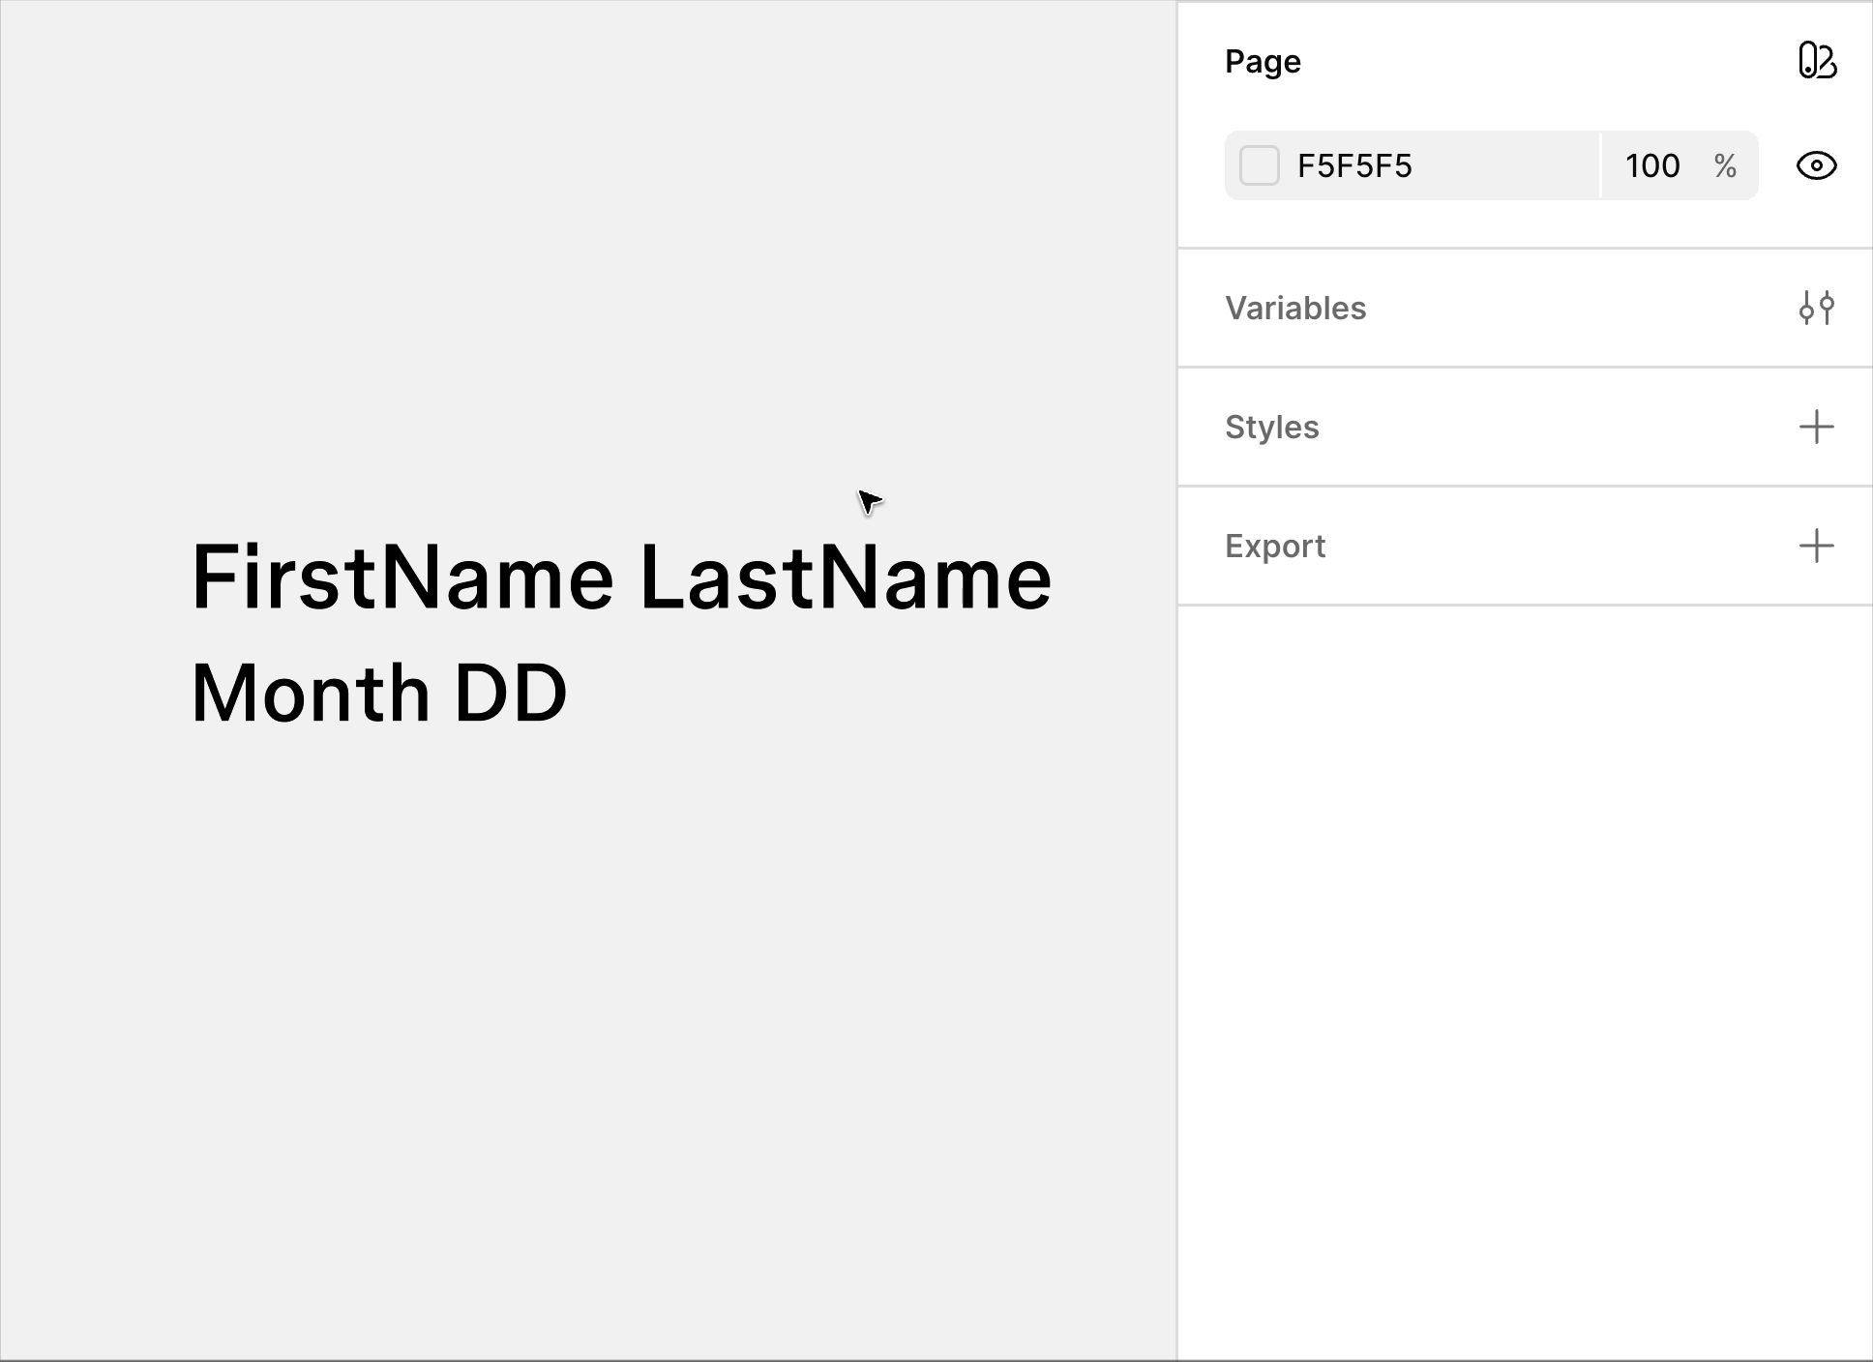Image resolution: width=1873 pixels, height=1362 pixels.
Task: Open the Variables settings icon
Action: pos(1816,308)
